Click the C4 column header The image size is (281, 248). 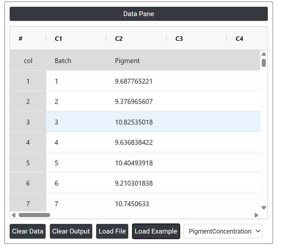[239, 39]
